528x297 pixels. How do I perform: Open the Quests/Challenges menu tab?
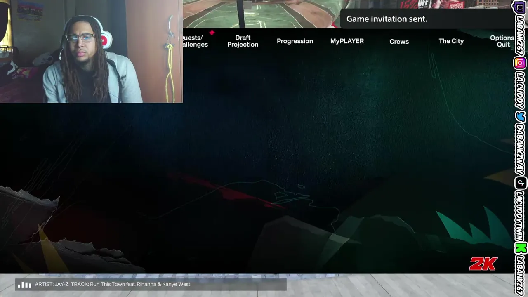click(x=196, y=41)
